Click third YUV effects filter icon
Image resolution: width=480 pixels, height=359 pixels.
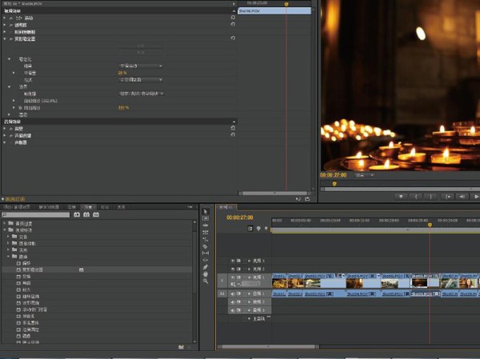(96, 215)
